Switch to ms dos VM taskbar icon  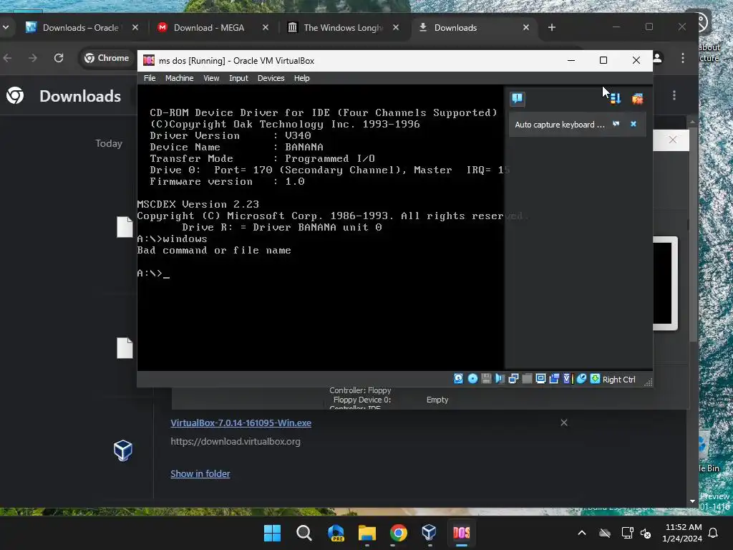coord(462,533)
